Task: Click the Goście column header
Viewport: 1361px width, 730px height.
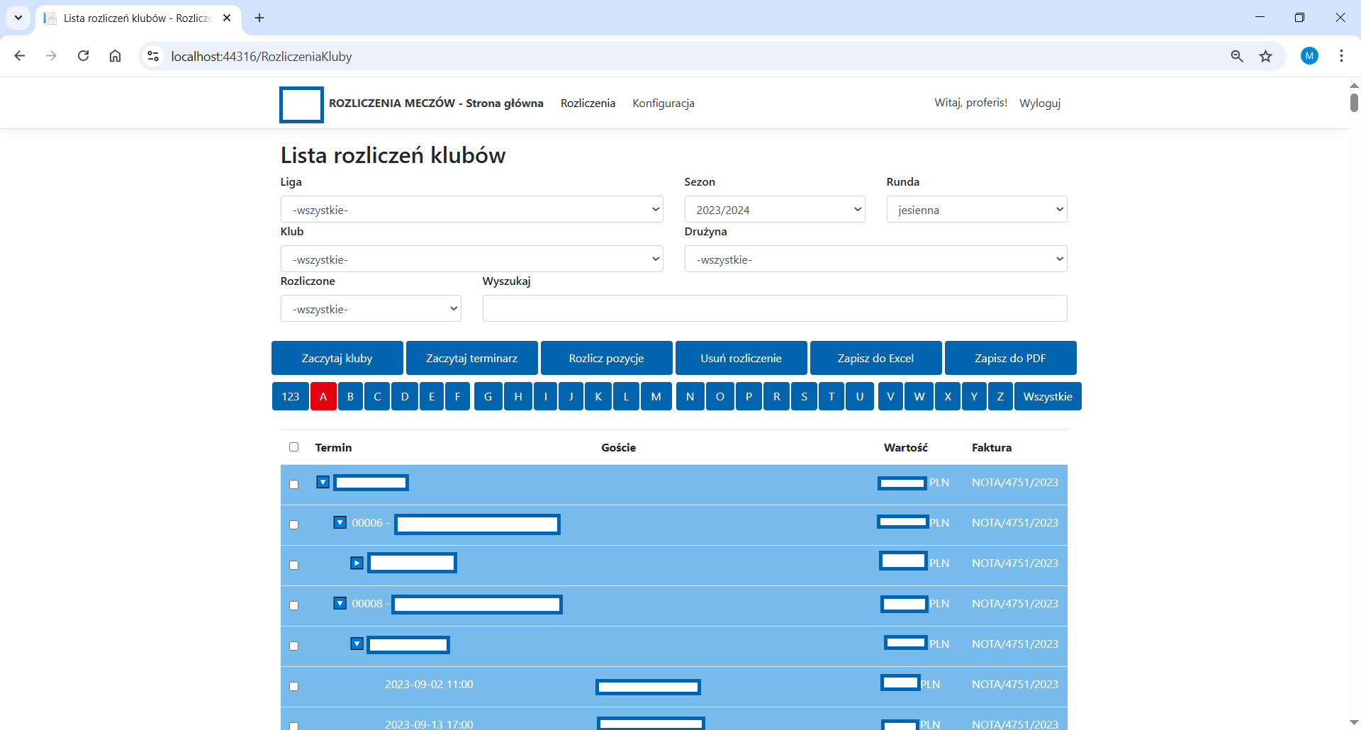Action: pos(618,447)
